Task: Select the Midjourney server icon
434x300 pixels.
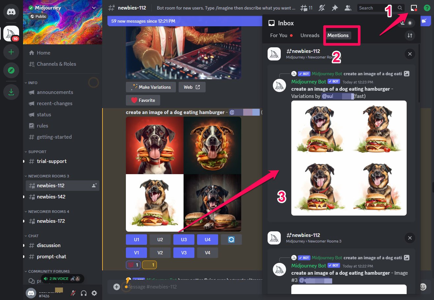Action: point(11,34)
